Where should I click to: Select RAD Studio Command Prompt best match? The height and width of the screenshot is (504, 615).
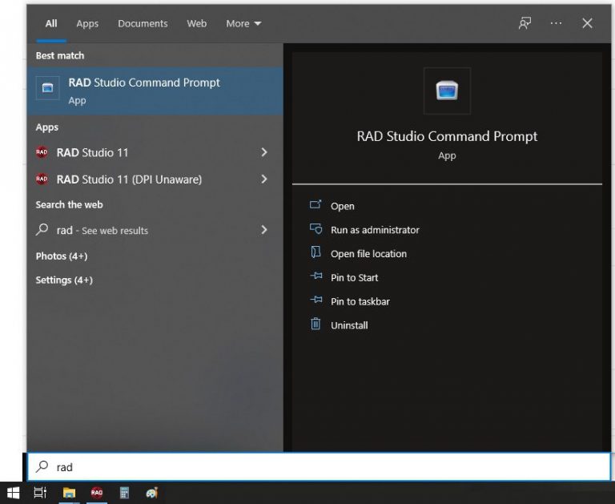click(155, 91)
